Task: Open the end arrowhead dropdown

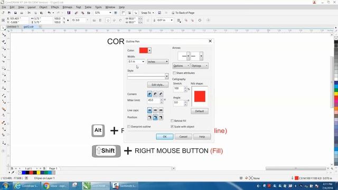Action: click(201, 56)
